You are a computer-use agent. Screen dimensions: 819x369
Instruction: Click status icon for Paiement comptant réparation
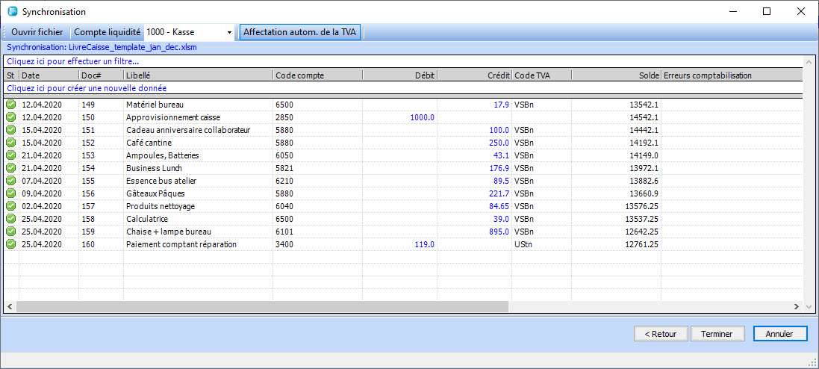[x=10, y=244]
